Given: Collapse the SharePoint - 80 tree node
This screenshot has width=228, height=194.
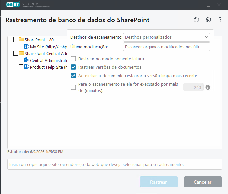Looking at the screenshot, I should pos(10,39).
